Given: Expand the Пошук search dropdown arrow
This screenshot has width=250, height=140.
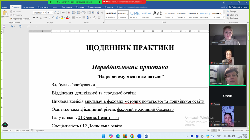Looking at the screenshot, I should (x=237, y=11).
